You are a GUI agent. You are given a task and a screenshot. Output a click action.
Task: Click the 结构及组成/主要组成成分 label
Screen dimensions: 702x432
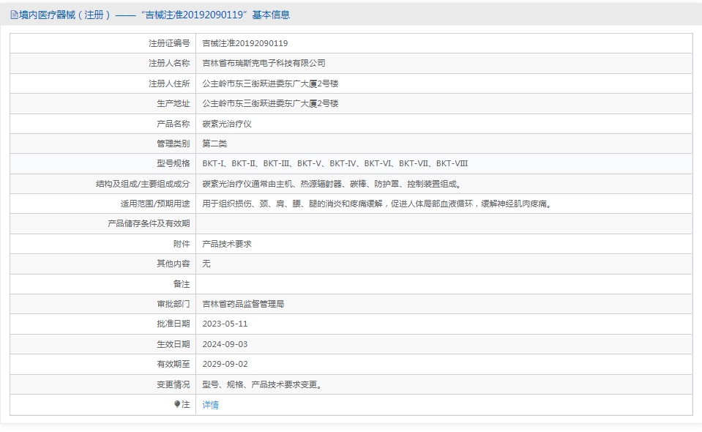click(x=143, y=184)
